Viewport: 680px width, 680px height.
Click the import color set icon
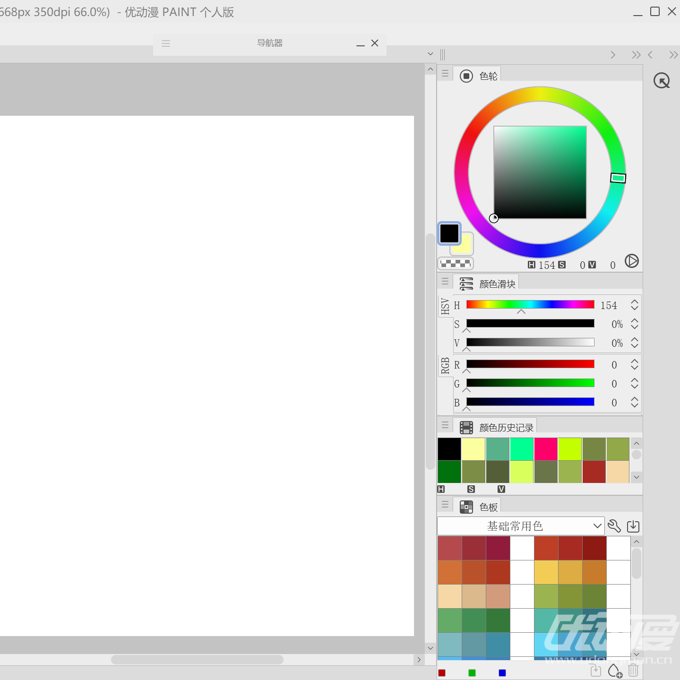click(633, 526)
